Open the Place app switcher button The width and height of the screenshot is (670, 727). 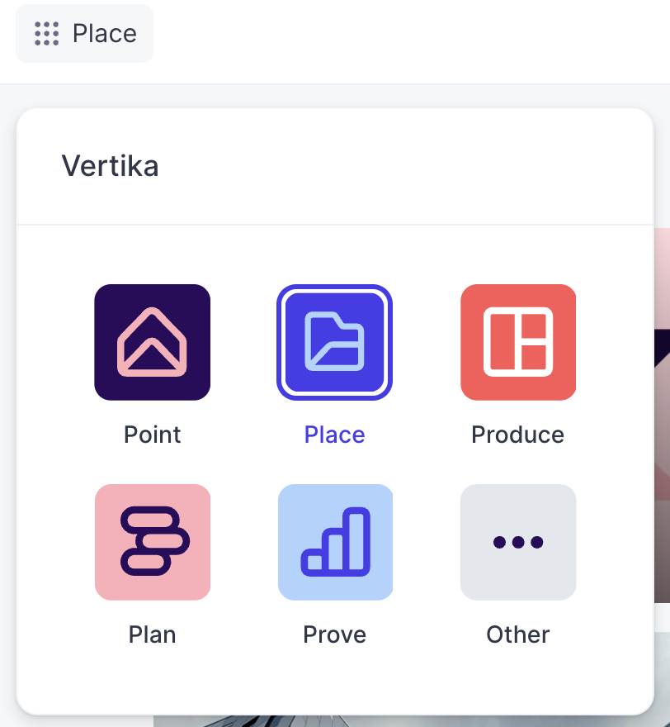tap(83, 34)
